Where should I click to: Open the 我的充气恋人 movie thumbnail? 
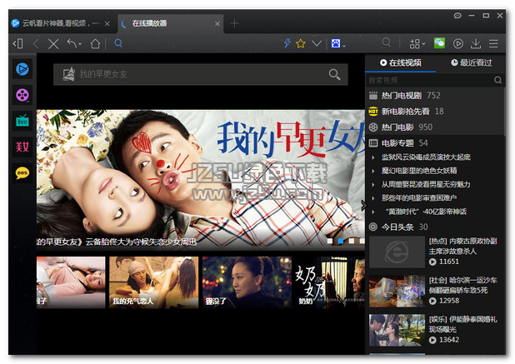(x=153, y=282)
